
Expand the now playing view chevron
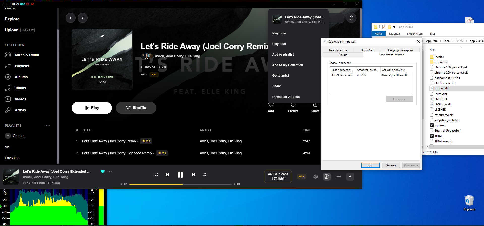tap(350, 177)
